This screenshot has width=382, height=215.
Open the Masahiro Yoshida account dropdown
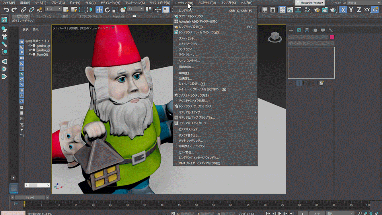tap(310, 3)
